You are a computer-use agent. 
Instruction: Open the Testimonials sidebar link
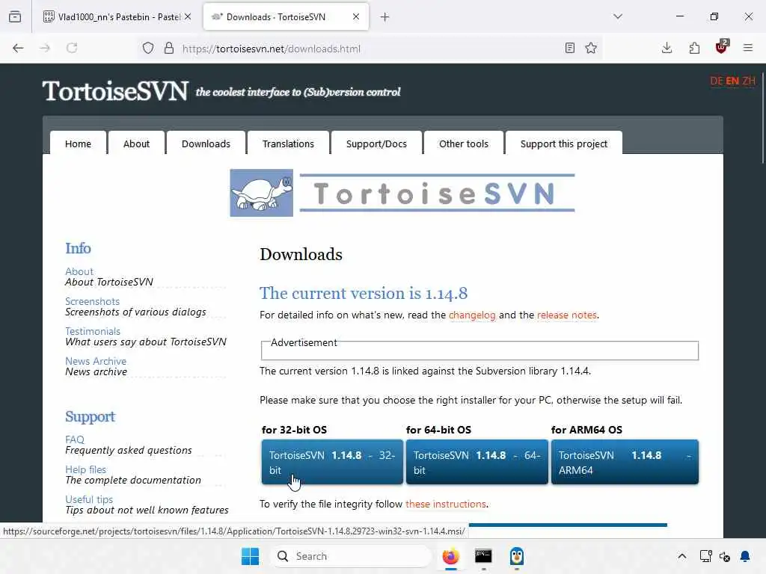[x=93, y=331]
